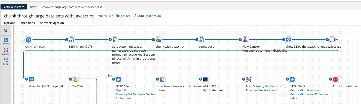Screen dimensions: 361x104
Task: Switch to the Start tab
Action: [x=33, y=7]
